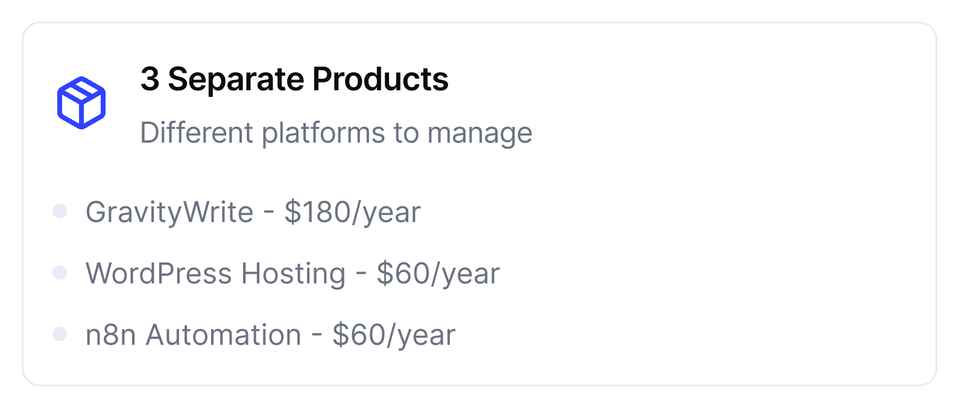Screen dimensions: 959x408
Task: Click the dash after GravityWrite
Action: (268, 212)
